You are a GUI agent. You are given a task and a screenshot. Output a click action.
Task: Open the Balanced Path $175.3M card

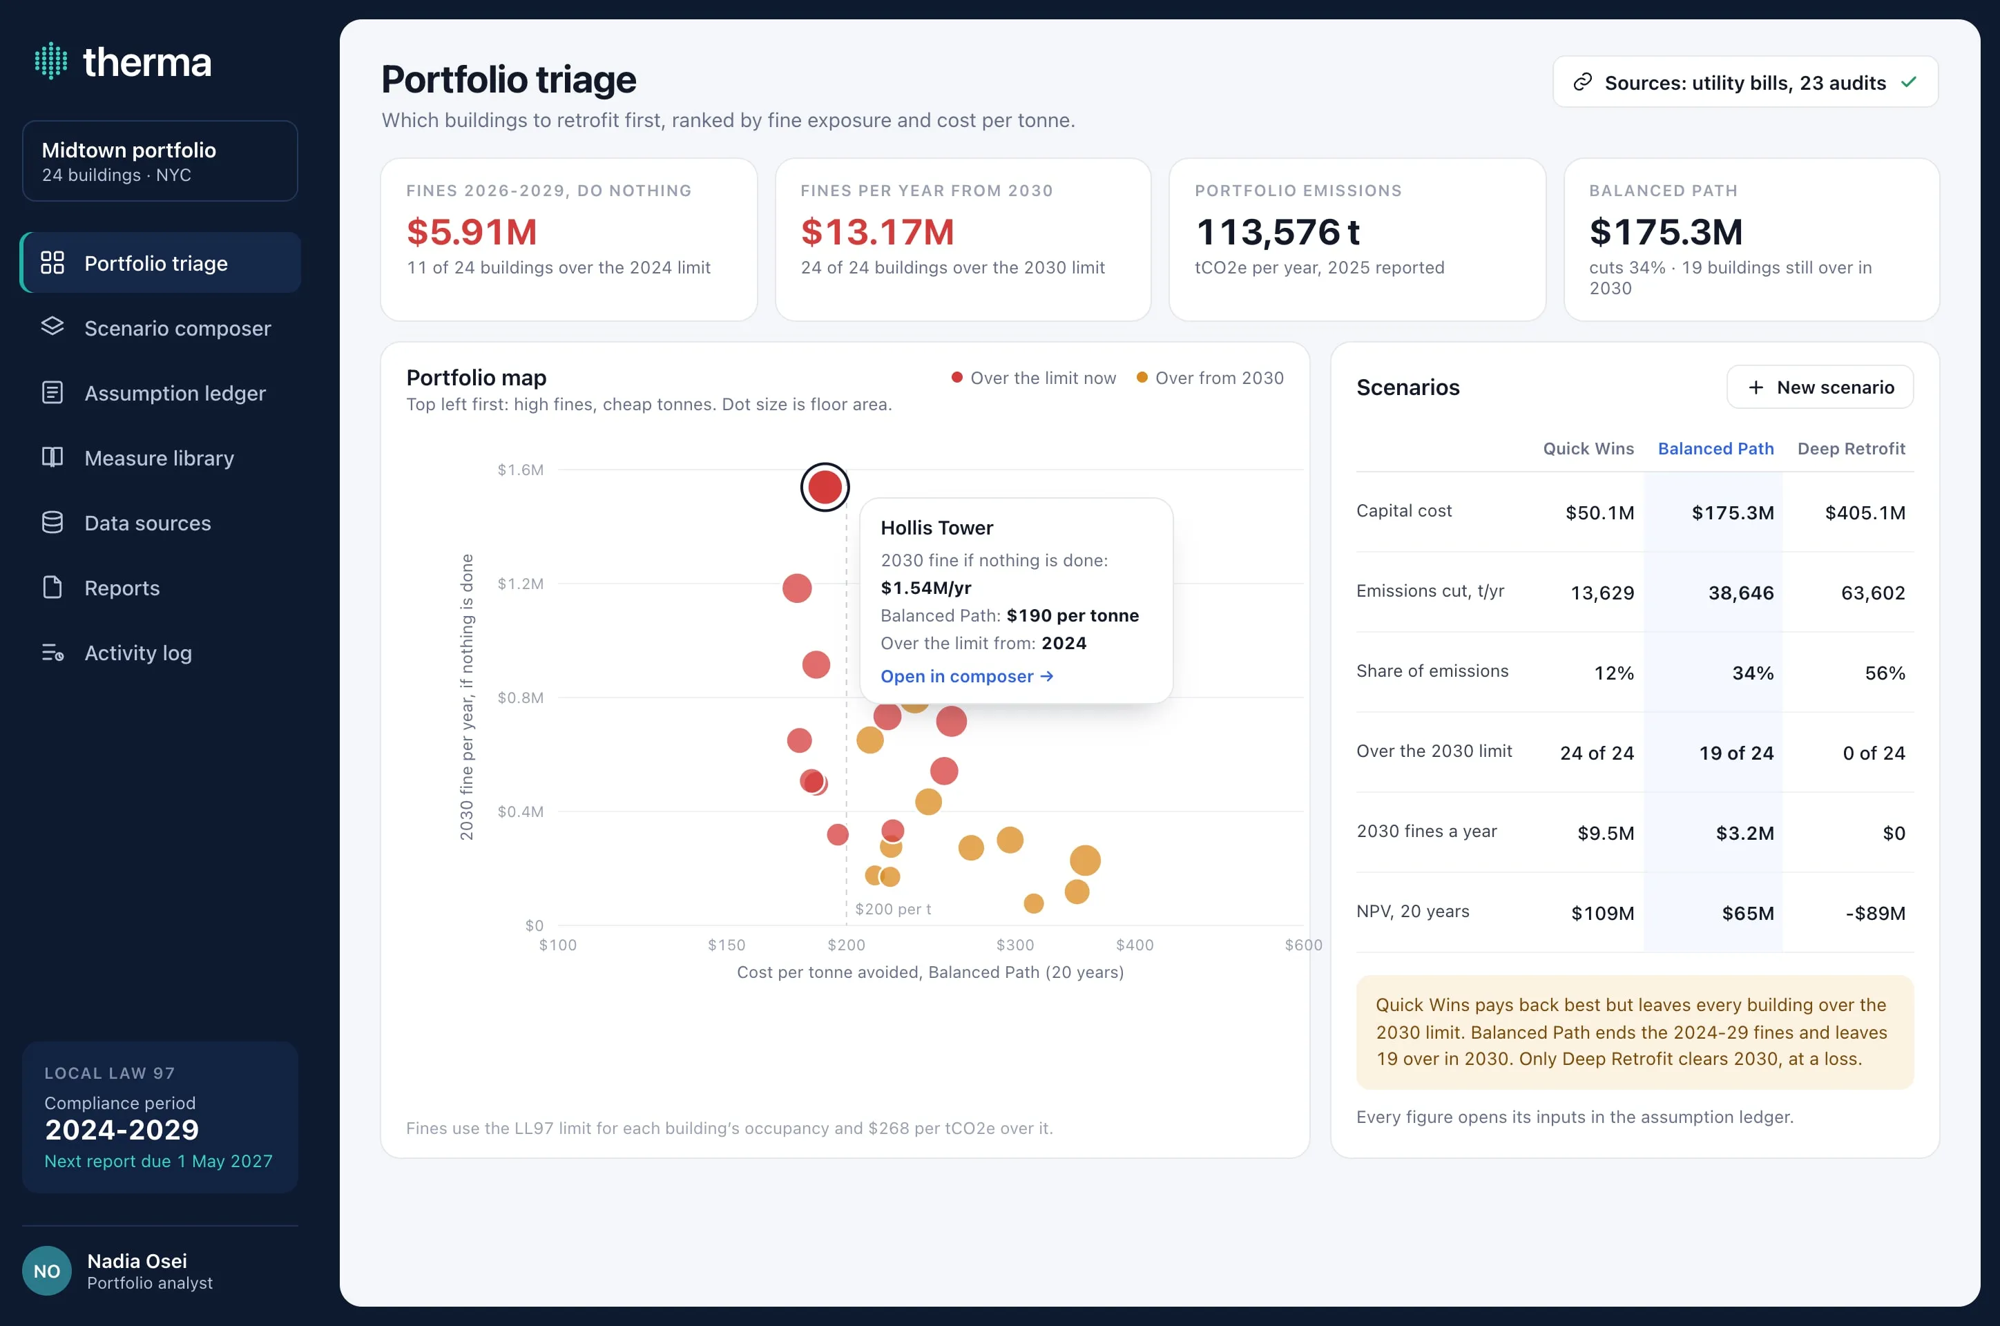tap(1751, 240)
